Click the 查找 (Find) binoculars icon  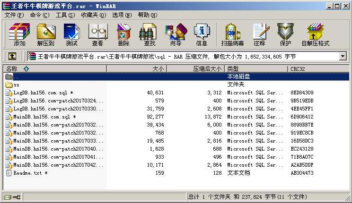[148, 32]
